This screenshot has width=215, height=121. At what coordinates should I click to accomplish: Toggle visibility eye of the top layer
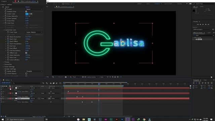click(1, 88)
